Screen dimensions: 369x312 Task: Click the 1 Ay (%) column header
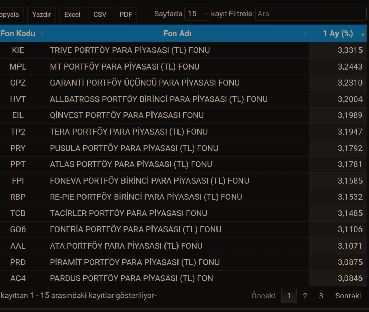(x=338, y=34)
